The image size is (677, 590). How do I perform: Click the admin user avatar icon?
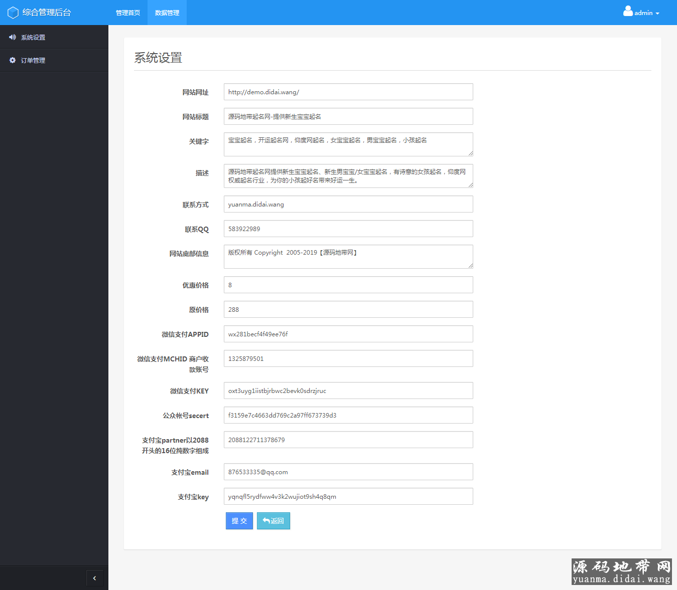coord(628,11)
